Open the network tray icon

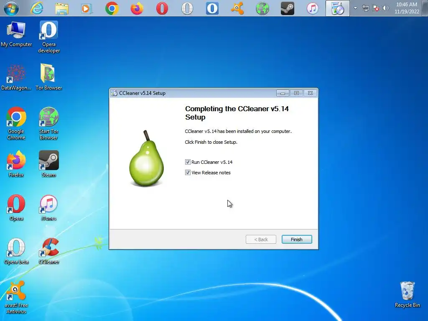[x=365, y=8]
